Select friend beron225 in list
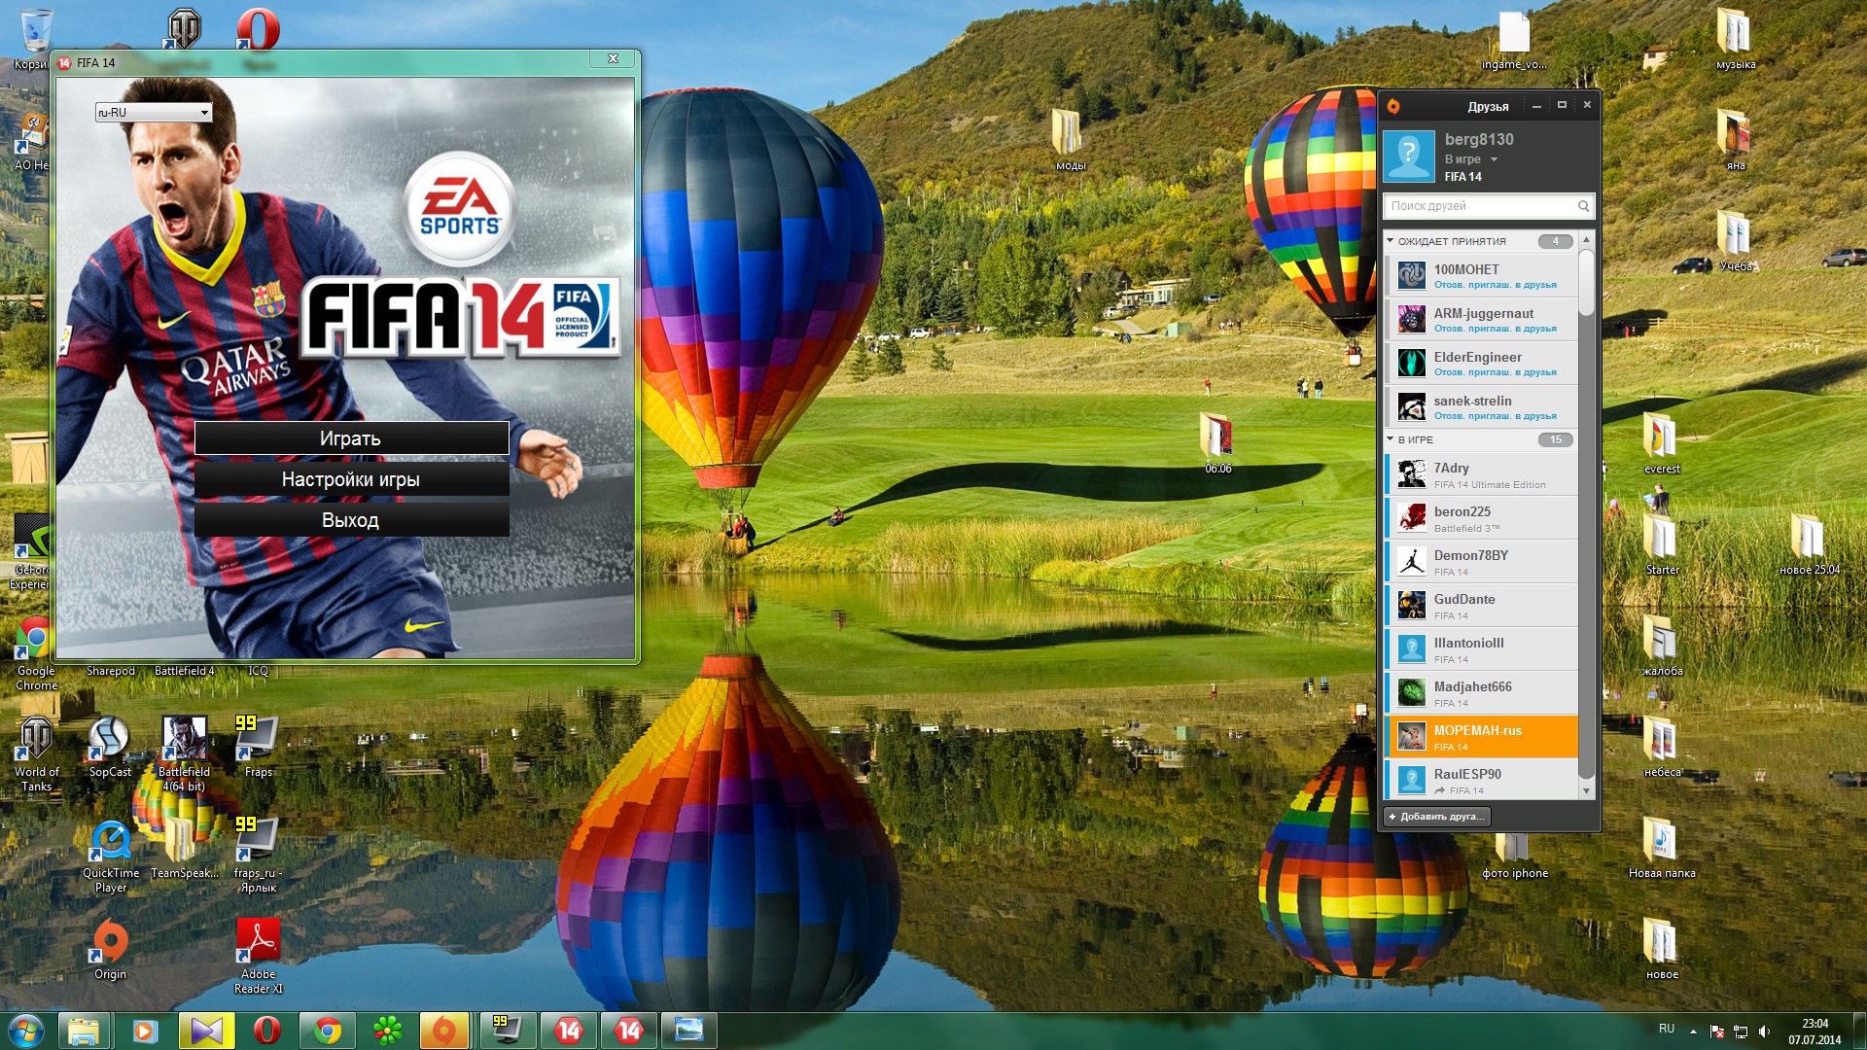Image resolution: width=1867 pixels, height=1050 pixels. [1481, 518]
